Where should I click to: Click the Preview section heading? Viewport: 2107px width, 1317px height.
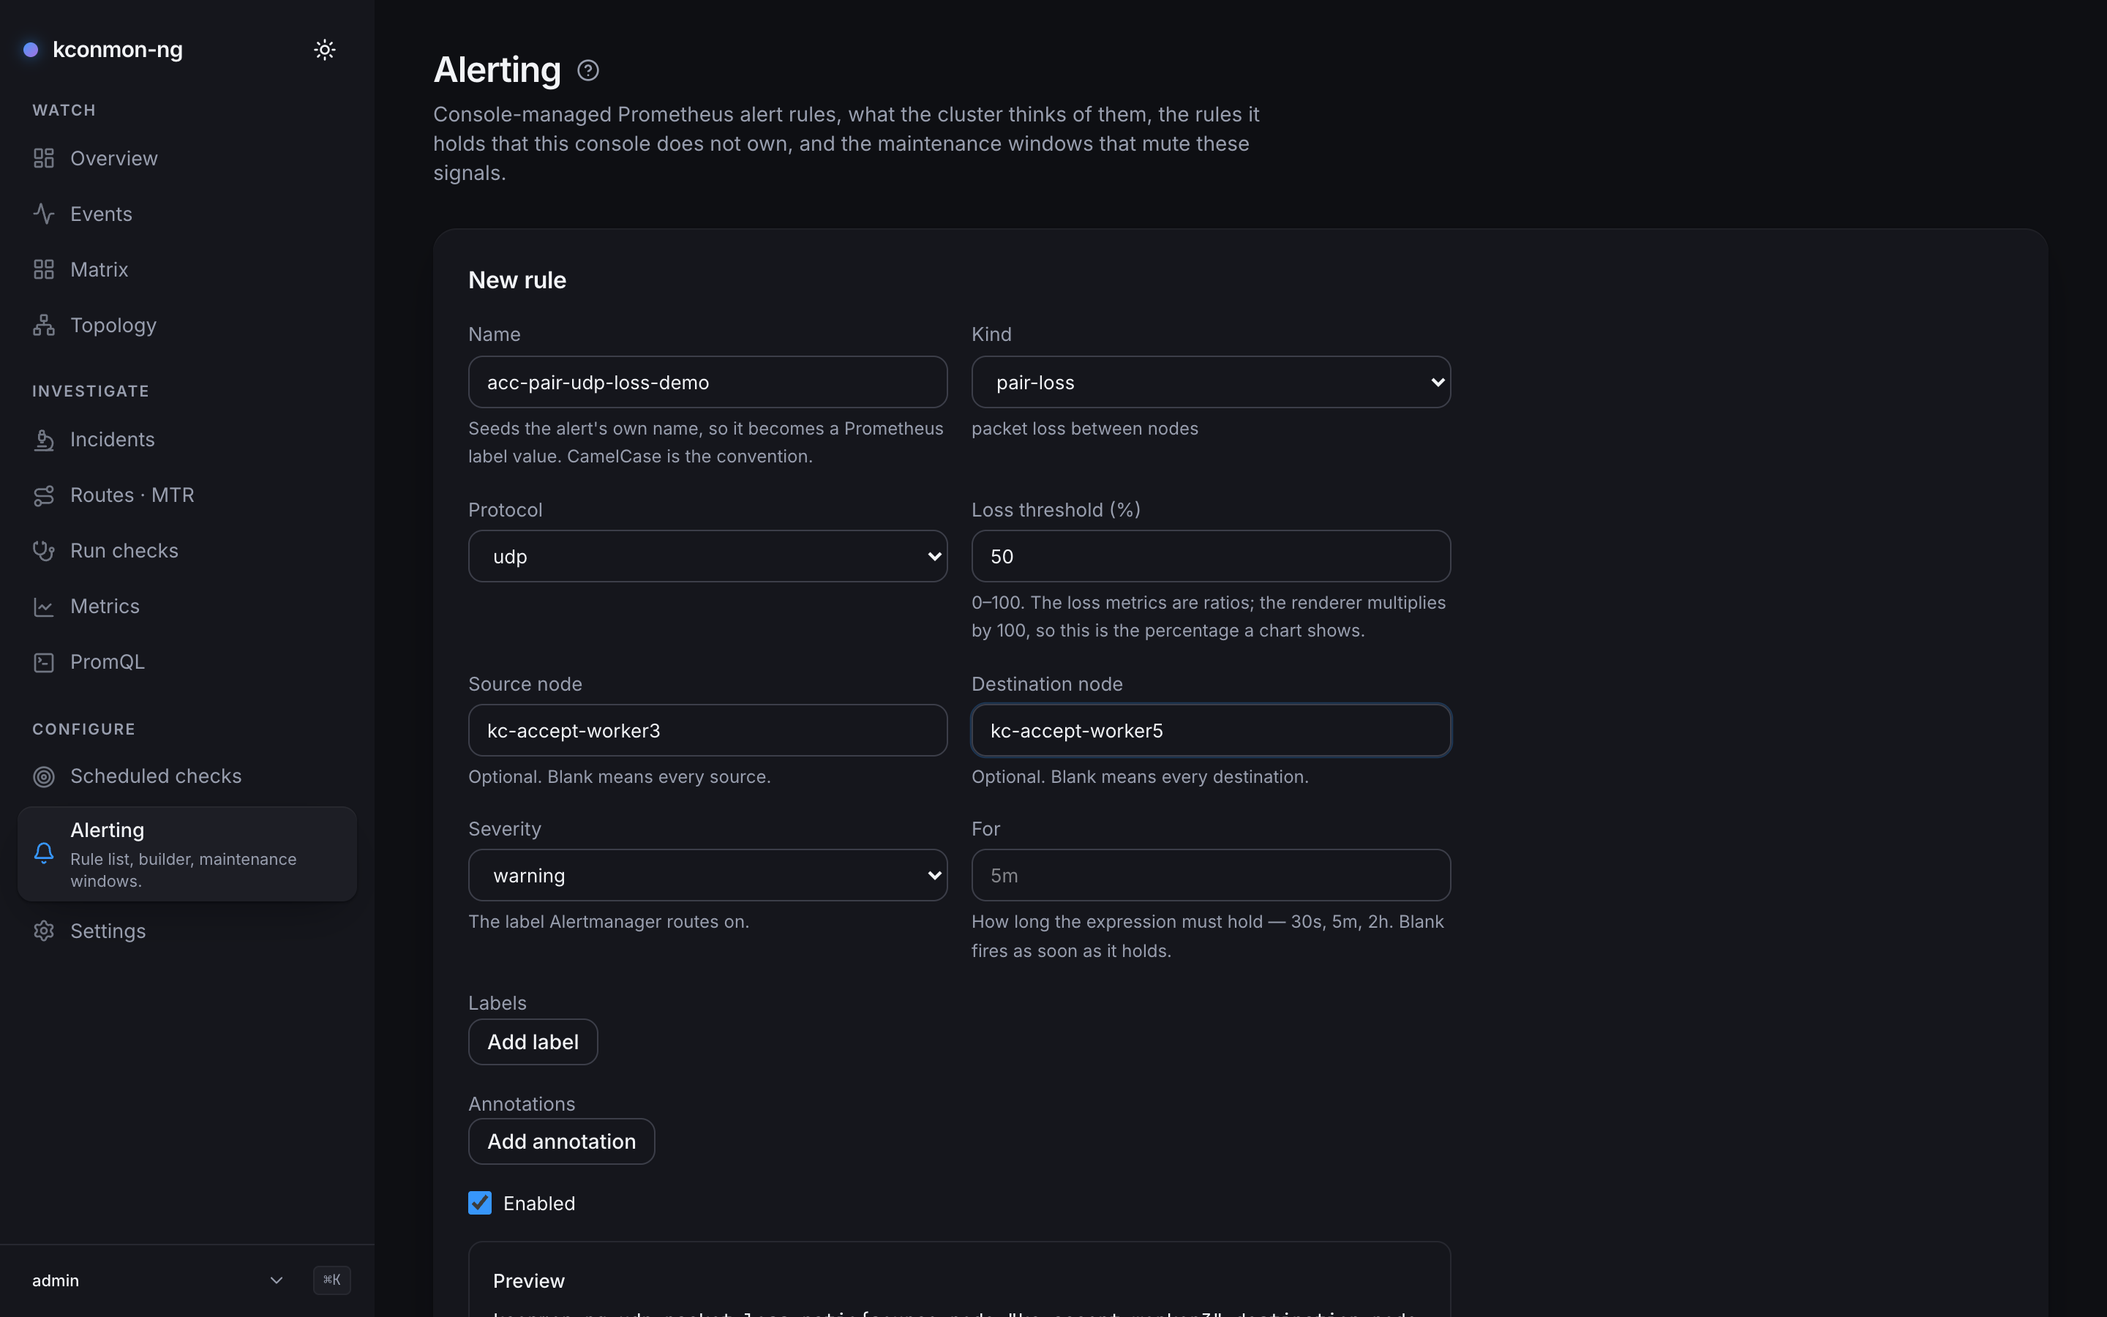point(528,1281)
